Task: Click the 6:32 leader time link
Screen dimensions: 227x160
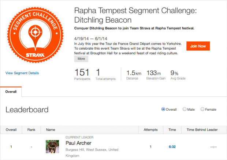Action: pyautogui.click(x=172, y=146)
